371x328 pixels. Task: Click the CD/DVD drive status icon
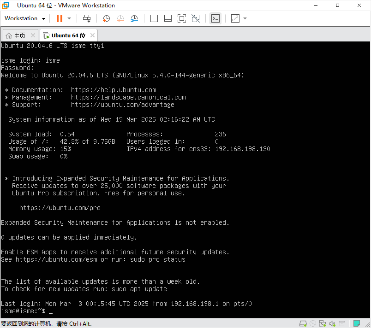[313, 323]
